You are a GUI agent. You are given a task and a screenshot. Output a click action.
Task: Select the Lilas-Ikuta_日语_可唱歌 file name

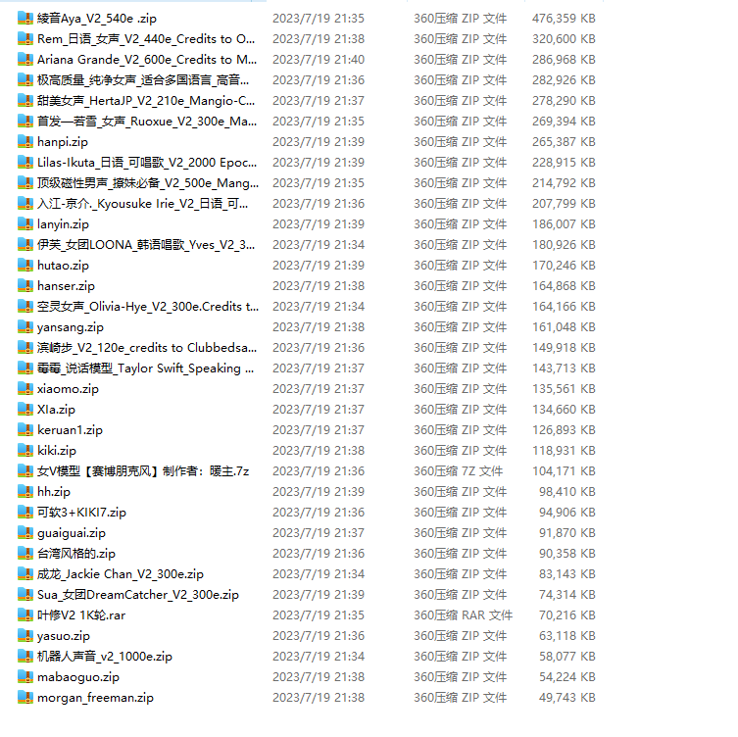click(x=147, y=163)
